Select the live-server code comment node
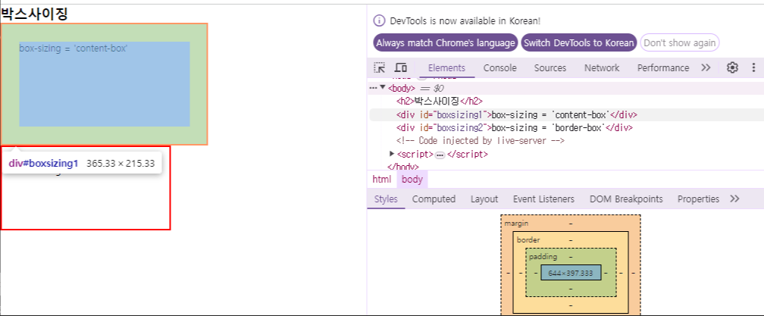The image size is (764, 316). (481, 141)
